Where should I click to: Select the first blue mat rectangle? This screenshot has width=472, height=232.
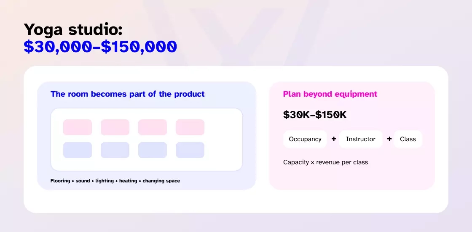point(78,150)
